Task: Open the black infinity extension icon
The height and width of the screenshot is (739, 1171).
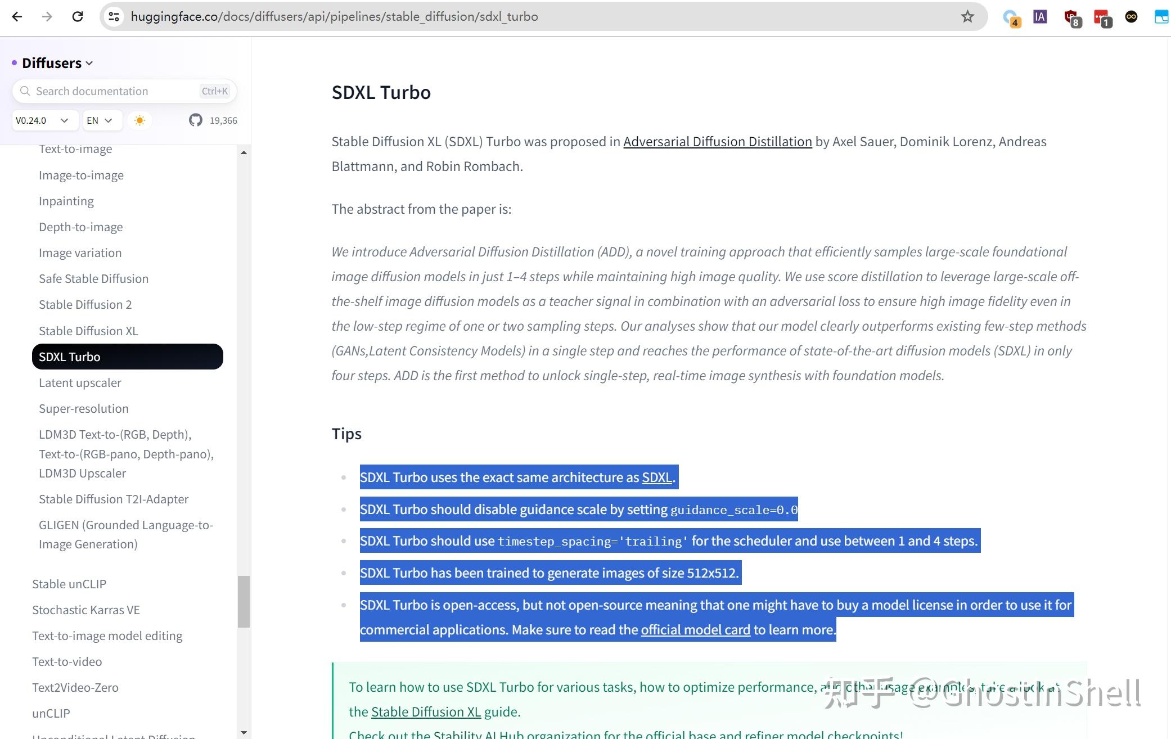Action: click(x=1131, y=17)
